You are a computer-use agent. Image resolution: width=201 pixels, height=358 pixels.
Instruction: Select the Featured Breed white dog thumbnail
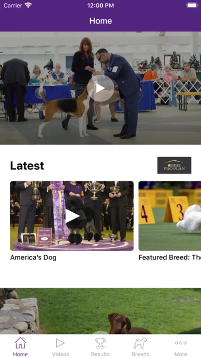click(170, 216)
